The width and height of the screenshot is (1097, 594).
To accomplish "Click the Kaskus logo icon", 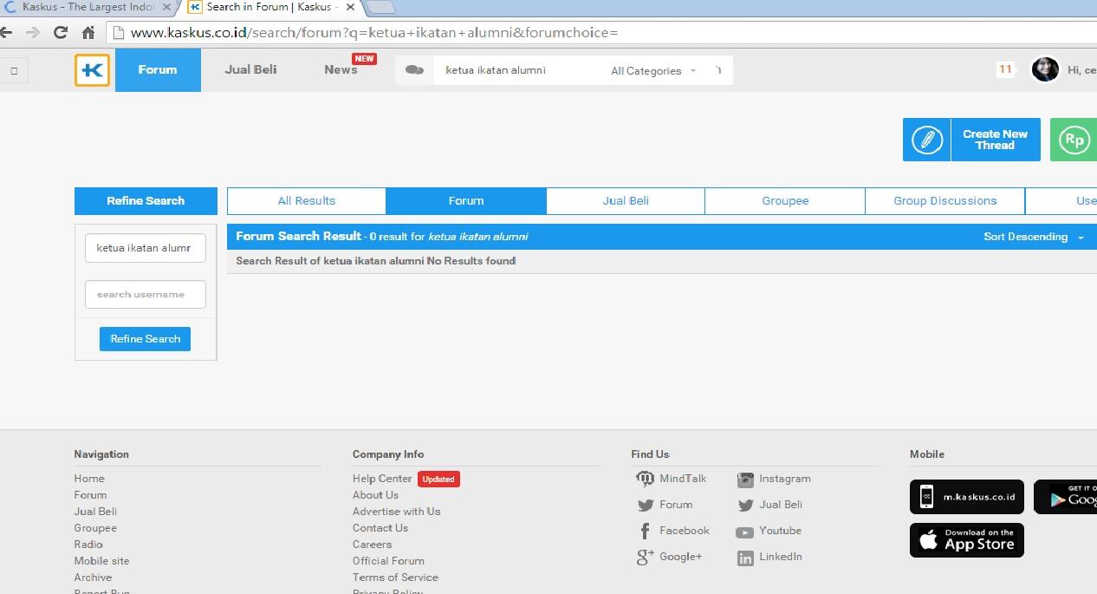I will [92, 70].
